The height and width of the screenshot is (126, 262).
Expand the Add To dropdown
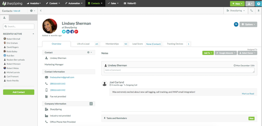click(208, 53)
